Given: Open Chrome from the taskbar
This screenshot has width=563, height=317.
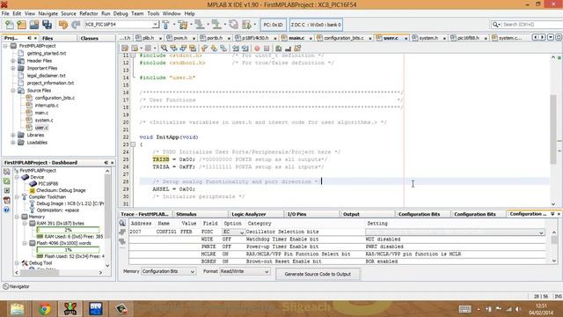Looking at the screenshot, I should point(45,309).
